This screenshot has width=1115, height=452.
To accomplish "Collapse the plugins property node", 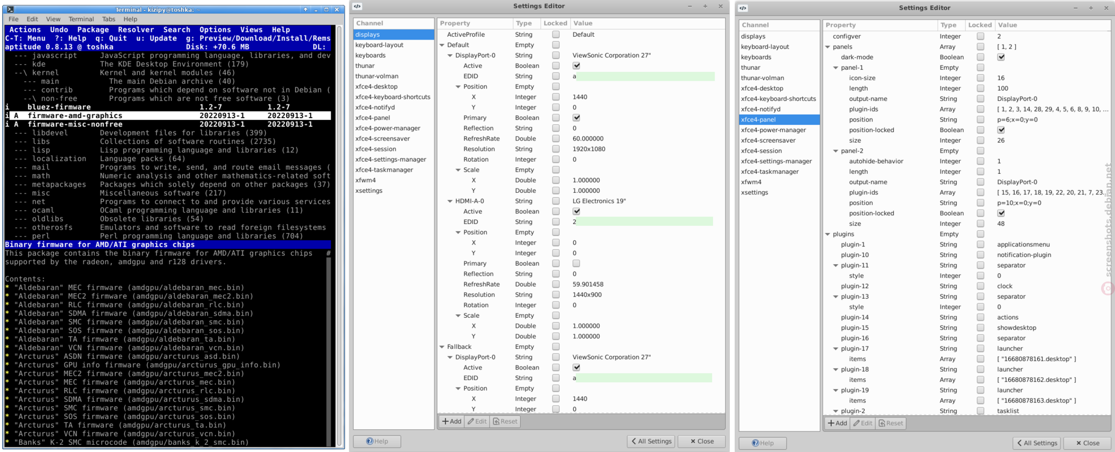I will point(828,234).
